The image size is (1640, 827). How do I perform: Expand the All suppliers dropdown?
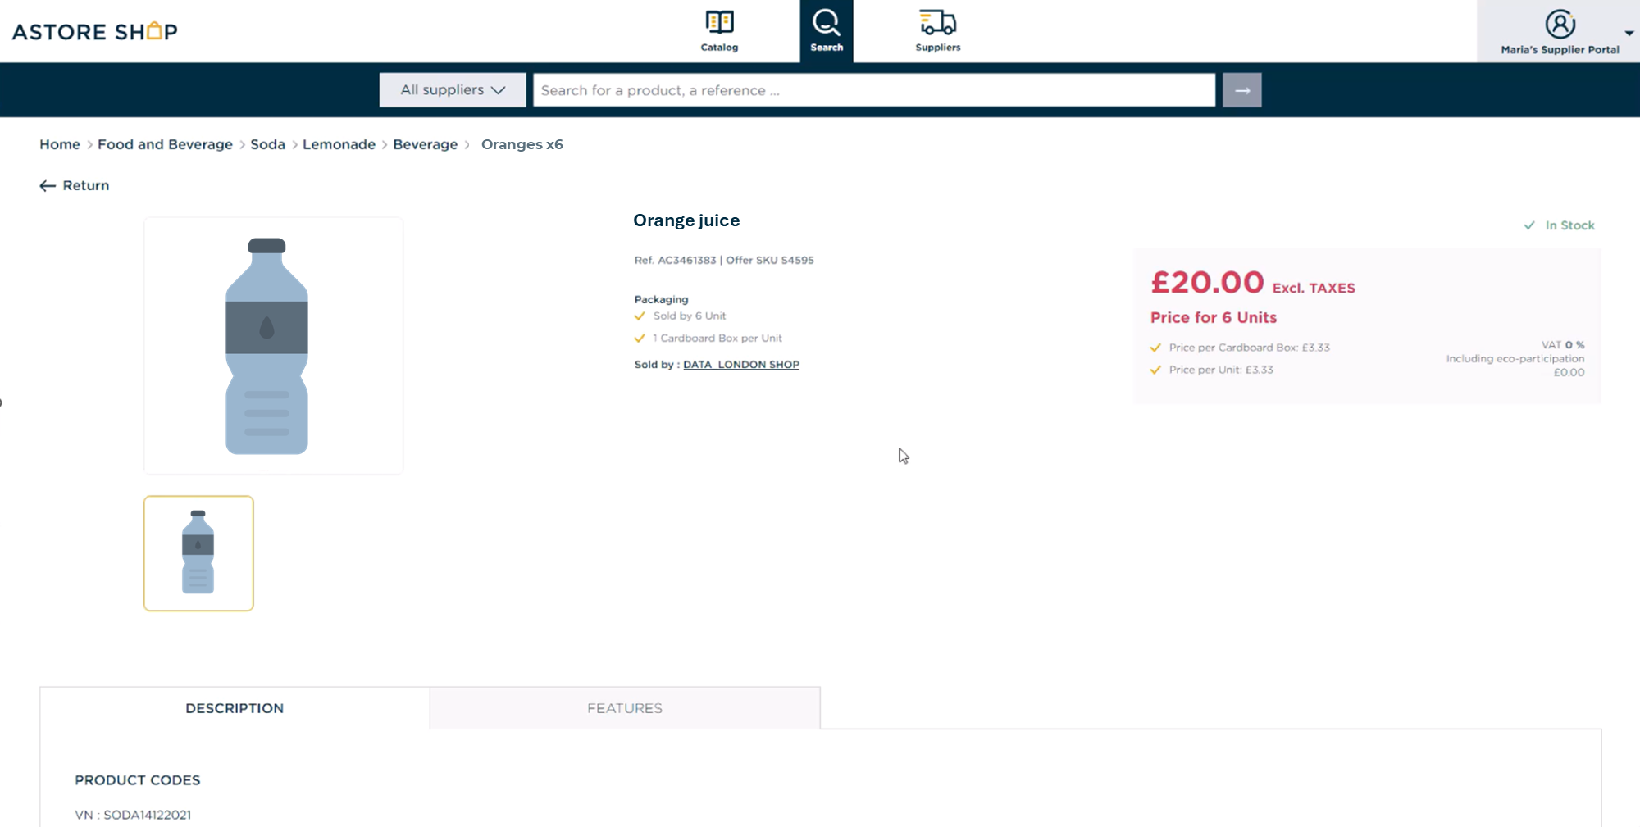[453, 90]
